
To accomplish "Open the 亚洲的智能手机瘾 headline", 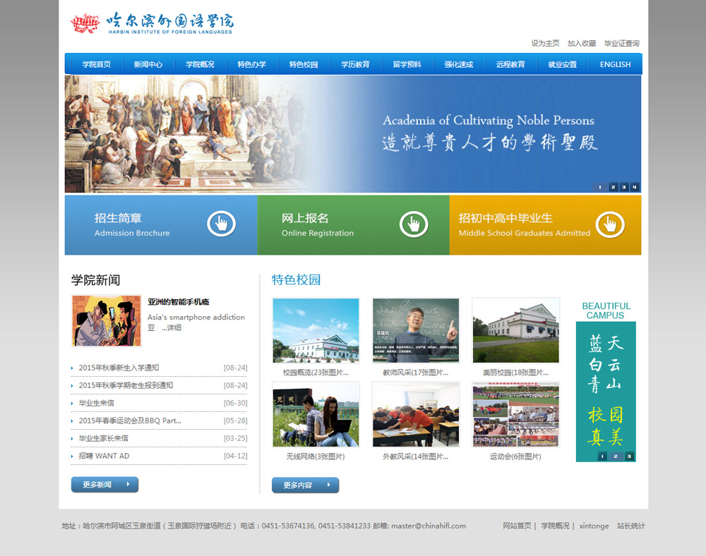I will coord(179,302).
